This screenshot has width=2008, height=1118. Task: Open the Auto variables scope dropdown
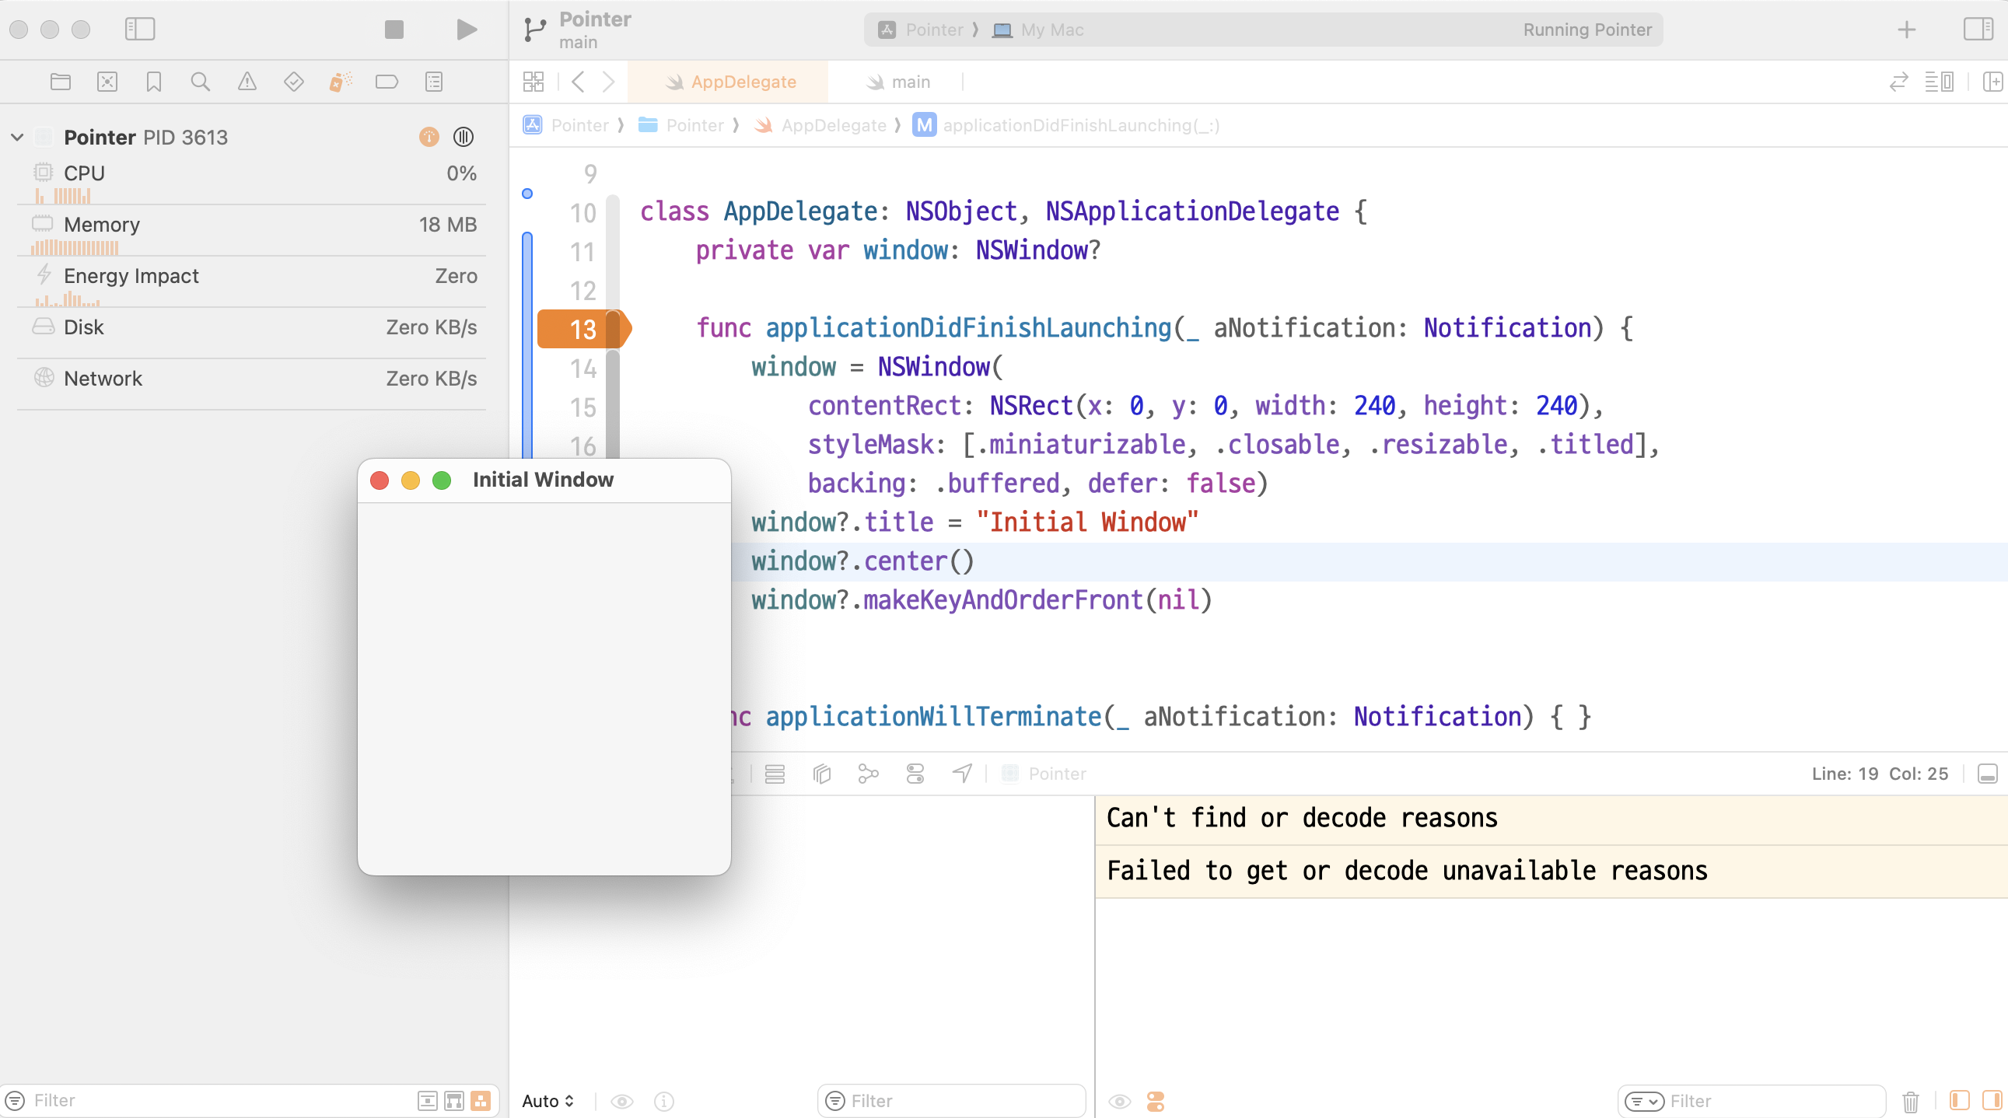(548, 1101)
